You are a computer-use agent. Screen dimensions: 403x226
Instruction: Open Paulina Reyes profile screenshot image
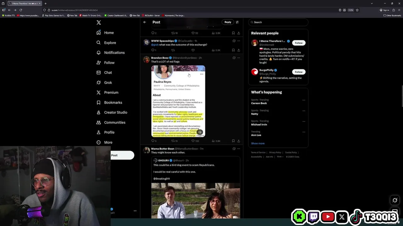tap(178, 101)
